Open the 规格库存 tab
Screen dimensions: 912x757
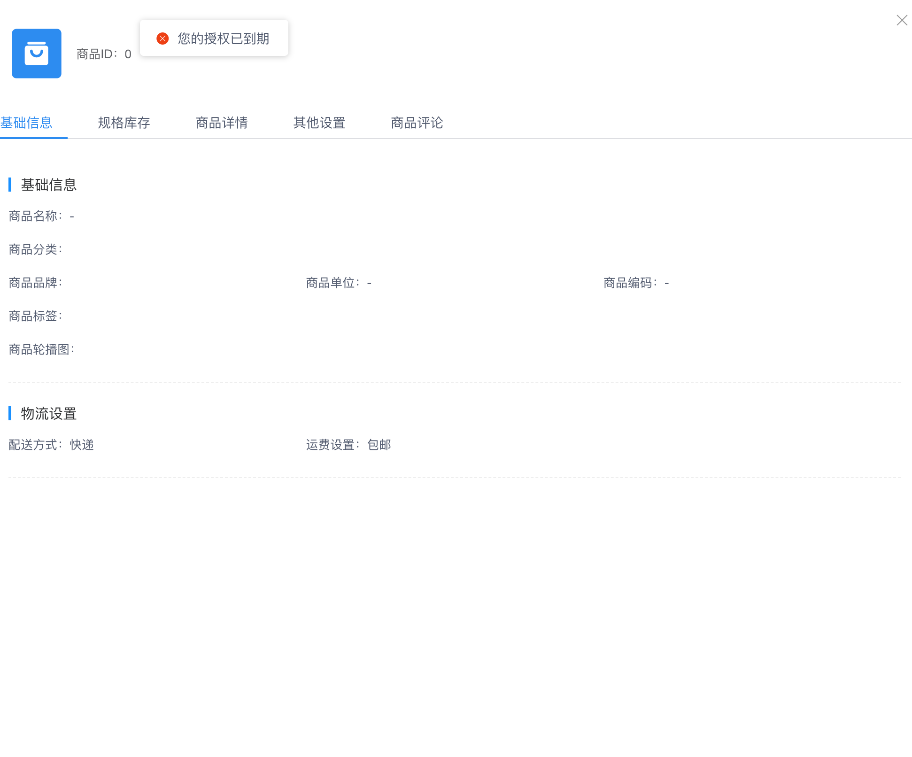(x=124, y=123)
